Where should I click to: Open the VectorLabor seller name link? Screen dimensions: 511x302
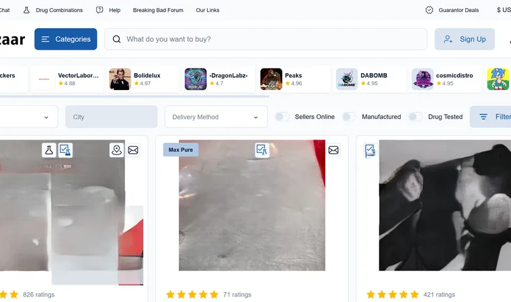tap(78, 75)
